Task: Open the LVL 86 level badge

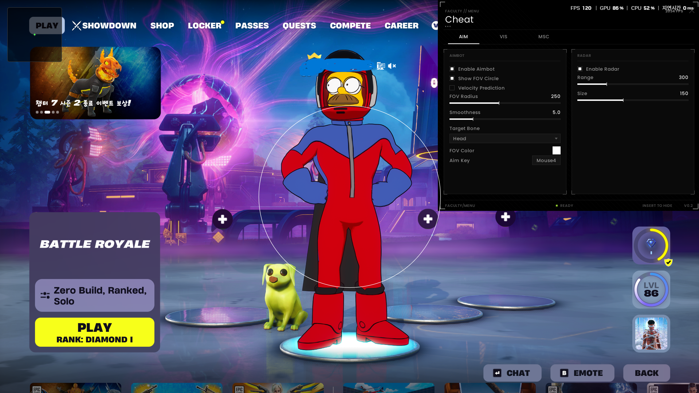Action: tap(651, 290)
